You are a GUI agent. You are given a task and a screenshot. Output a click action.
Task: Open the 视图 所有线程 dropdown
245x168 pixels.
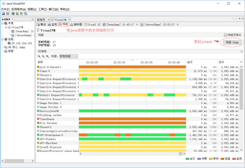coord(68,56)
